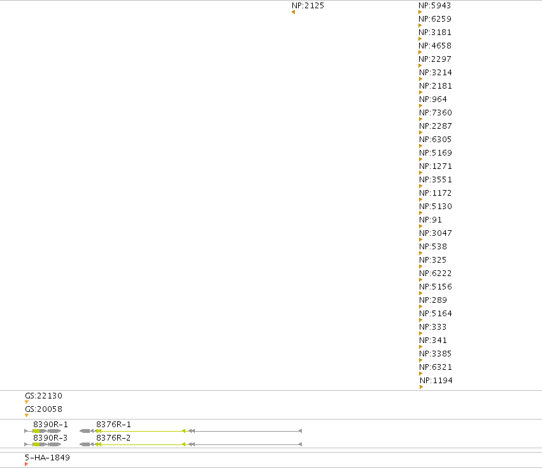Click the 5-HA-1849 feature label
Viewport: 542px width, 468px height.
(x=47, y=458)
